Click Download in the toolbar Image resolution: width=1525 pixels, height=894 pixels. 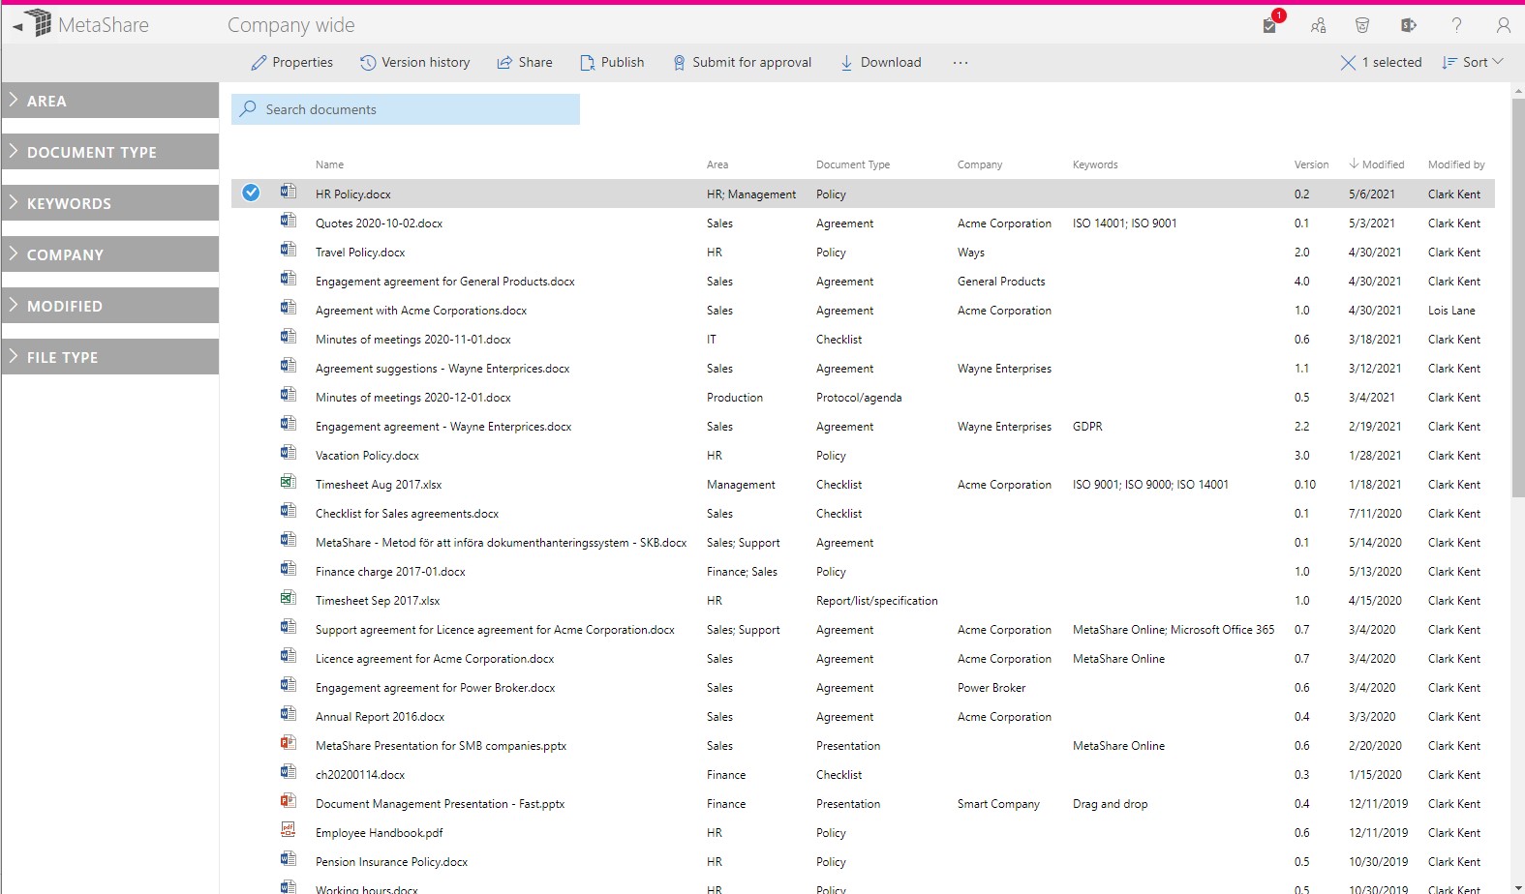[881, 62]
